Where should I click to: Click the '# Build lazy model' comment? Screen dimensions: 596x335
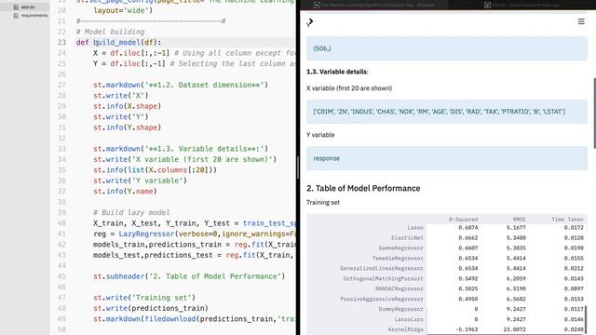coord(131,212)
